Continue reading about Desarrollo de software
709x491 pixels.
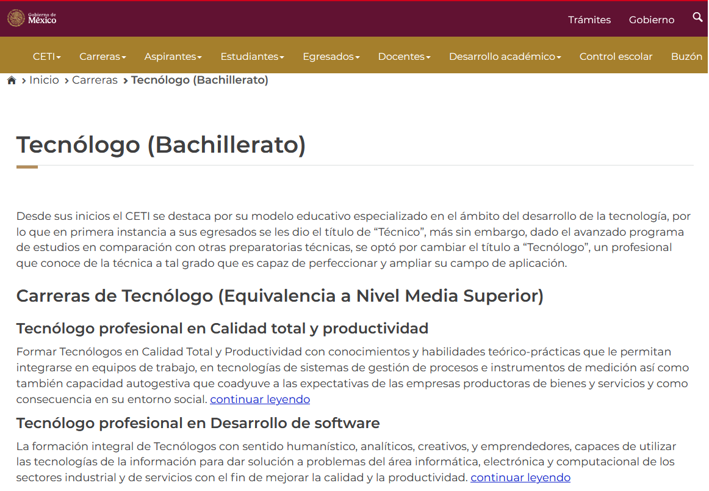(520, 478)
